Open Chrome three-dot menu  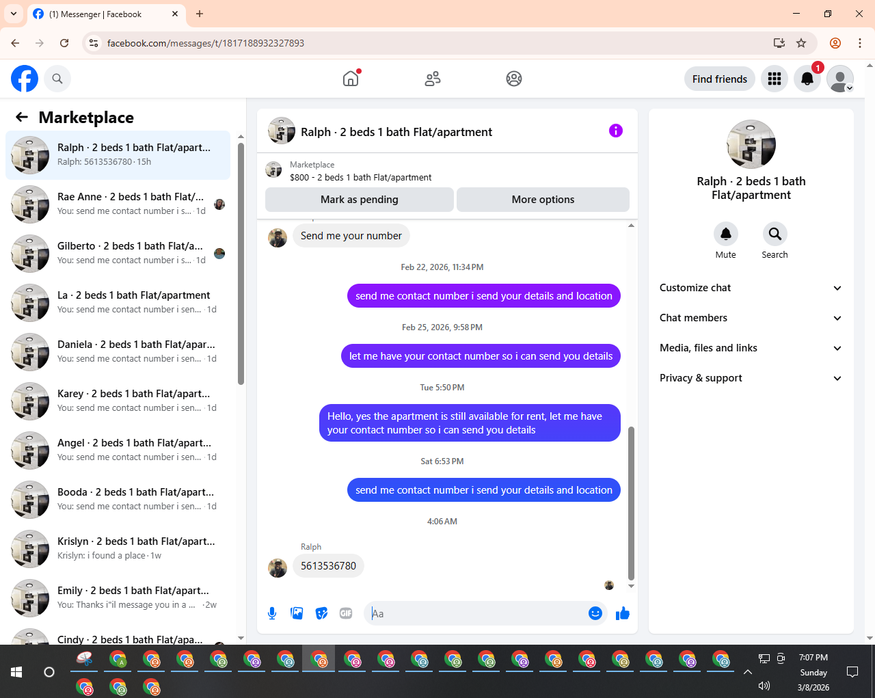860,43
